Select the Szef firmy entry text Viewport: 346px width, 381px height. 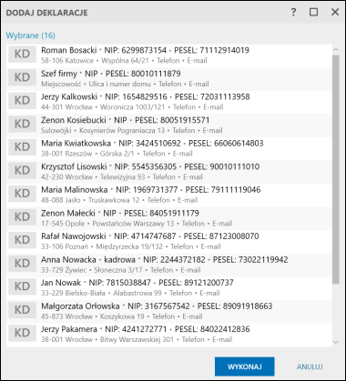(x=59, y=74)
